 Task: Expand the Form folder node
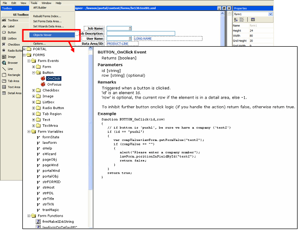34,67
